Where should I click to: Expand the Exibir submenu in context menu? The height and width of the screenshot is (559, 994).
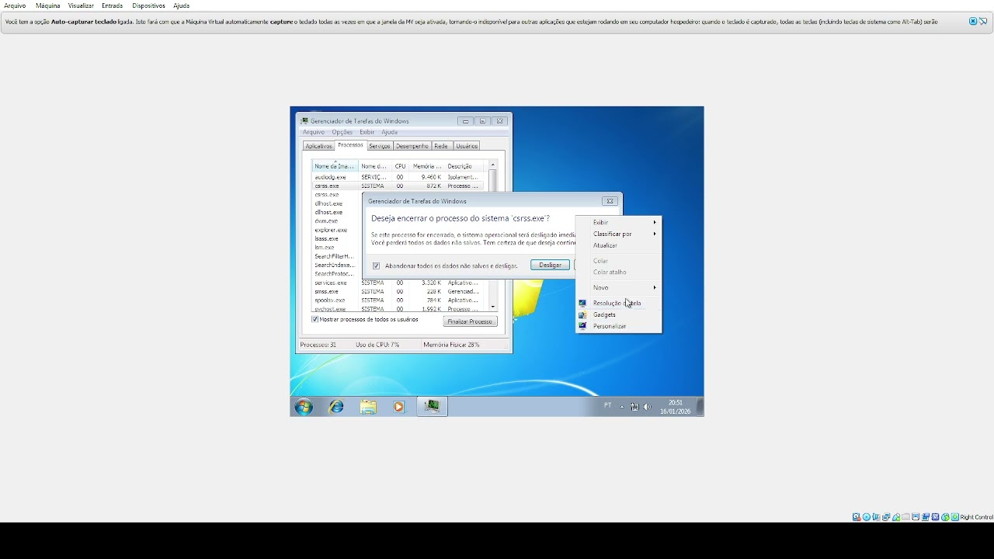618,222
